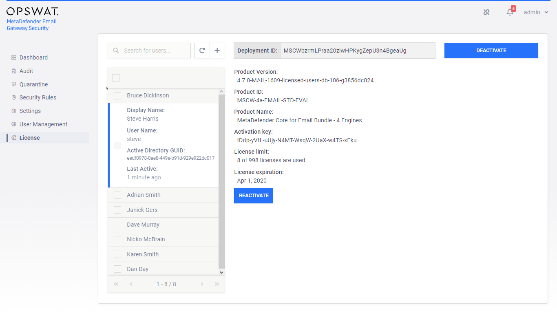Click the Active Directory GUID value

pos(171,158)
